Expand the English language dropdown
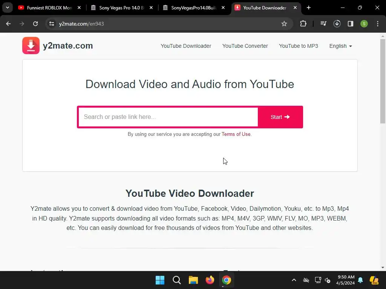This screenshot has height=289, width=386. [340, 46]
